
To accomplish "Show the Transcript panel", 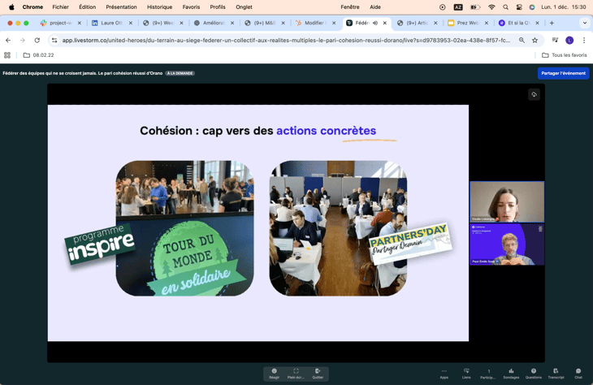I will (x=556, y=373).
